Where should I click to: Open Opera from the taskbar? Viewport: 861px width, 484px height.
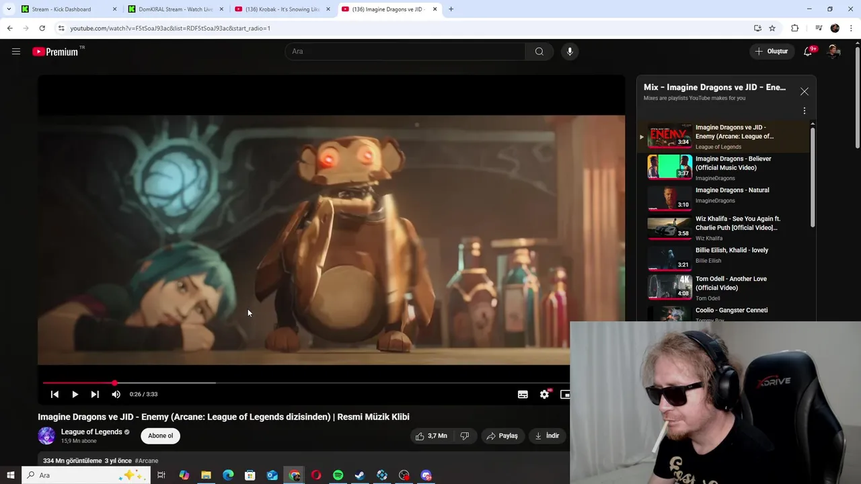(x=316, y=475)
